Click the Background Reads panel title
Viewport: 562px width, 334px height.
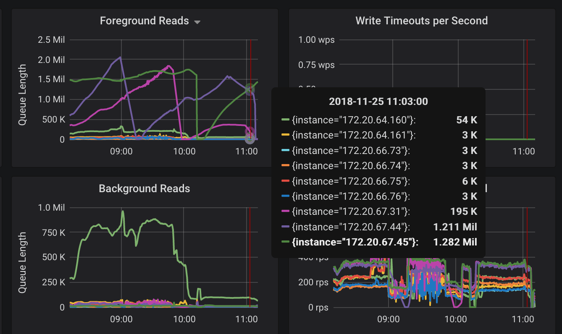tap(144, 189)
